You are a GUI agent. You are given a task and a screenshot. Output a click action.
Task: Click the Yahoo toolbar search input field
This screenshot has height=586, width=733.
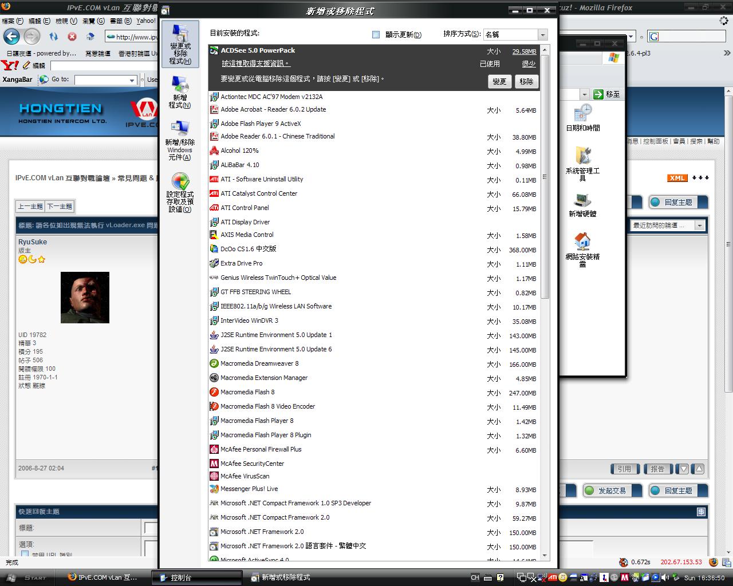(103, 65)
